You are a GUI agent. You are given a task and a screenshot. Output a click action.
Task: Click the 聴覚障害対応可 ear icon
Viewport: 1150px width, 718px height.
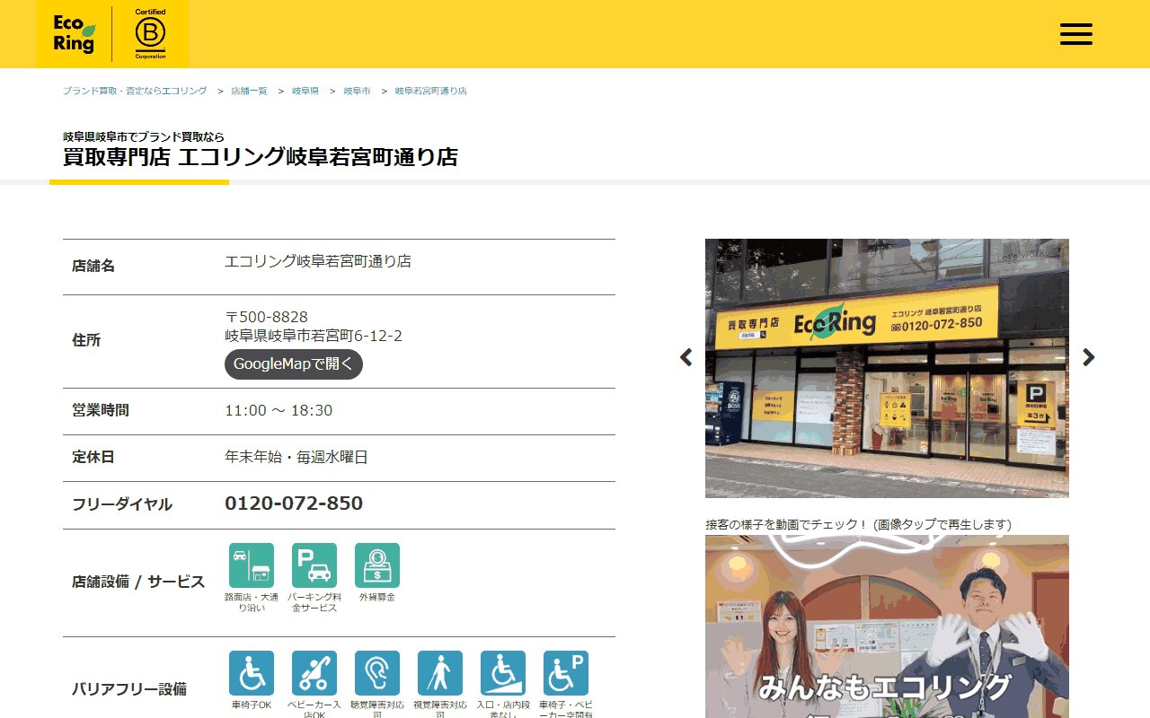tap(377, 673)
